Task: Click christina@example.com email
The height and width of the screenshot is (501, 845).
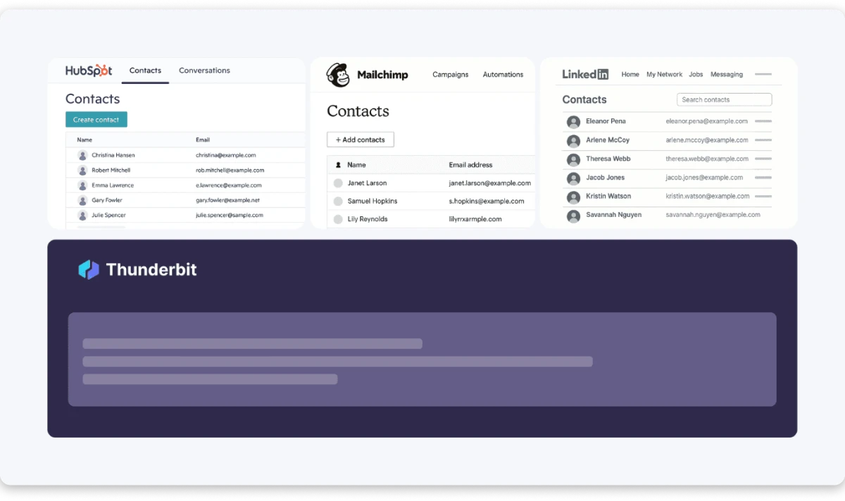Action: 225,155
